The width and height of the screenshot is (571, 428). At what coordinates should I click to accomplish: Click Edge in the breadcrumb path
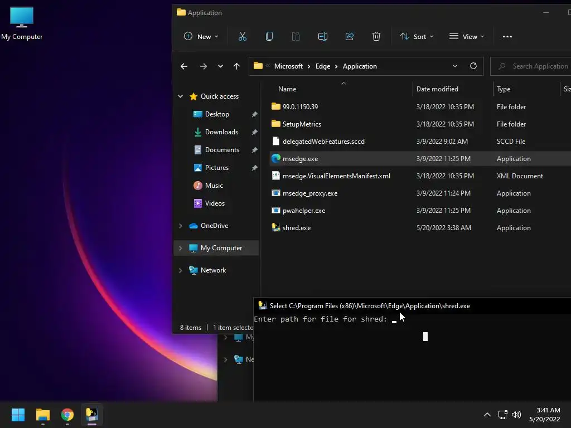point(323,66)
